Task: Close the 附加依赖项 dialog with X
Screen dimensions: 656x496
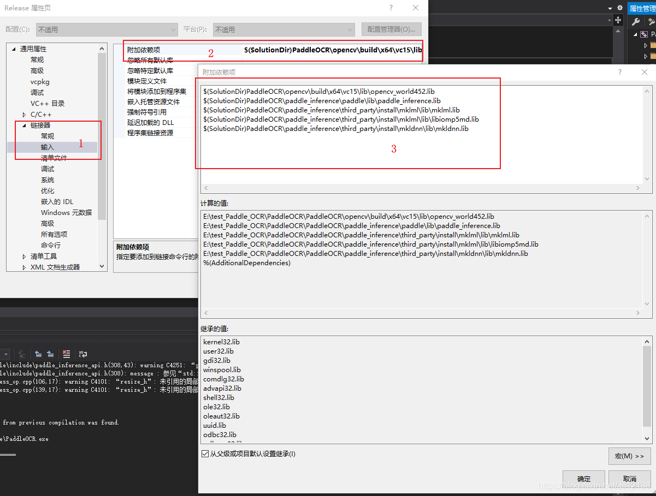Action: [645, 72]
